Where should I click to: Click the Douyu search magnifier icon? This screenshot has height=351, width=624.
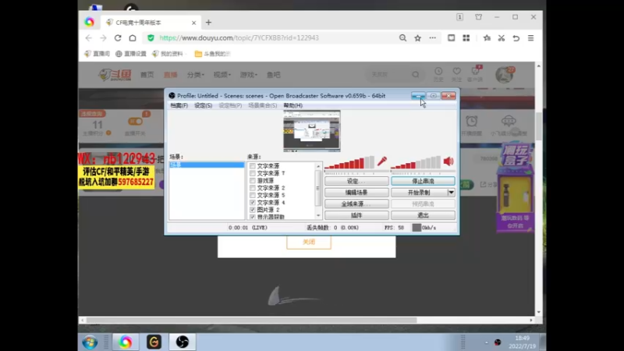coord(416,74)
